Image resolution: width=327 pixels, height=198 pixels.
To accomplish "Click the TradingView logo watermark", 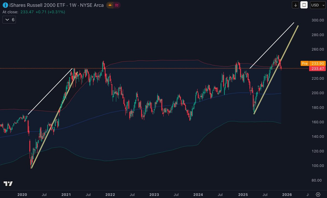I will coord(8,184).
